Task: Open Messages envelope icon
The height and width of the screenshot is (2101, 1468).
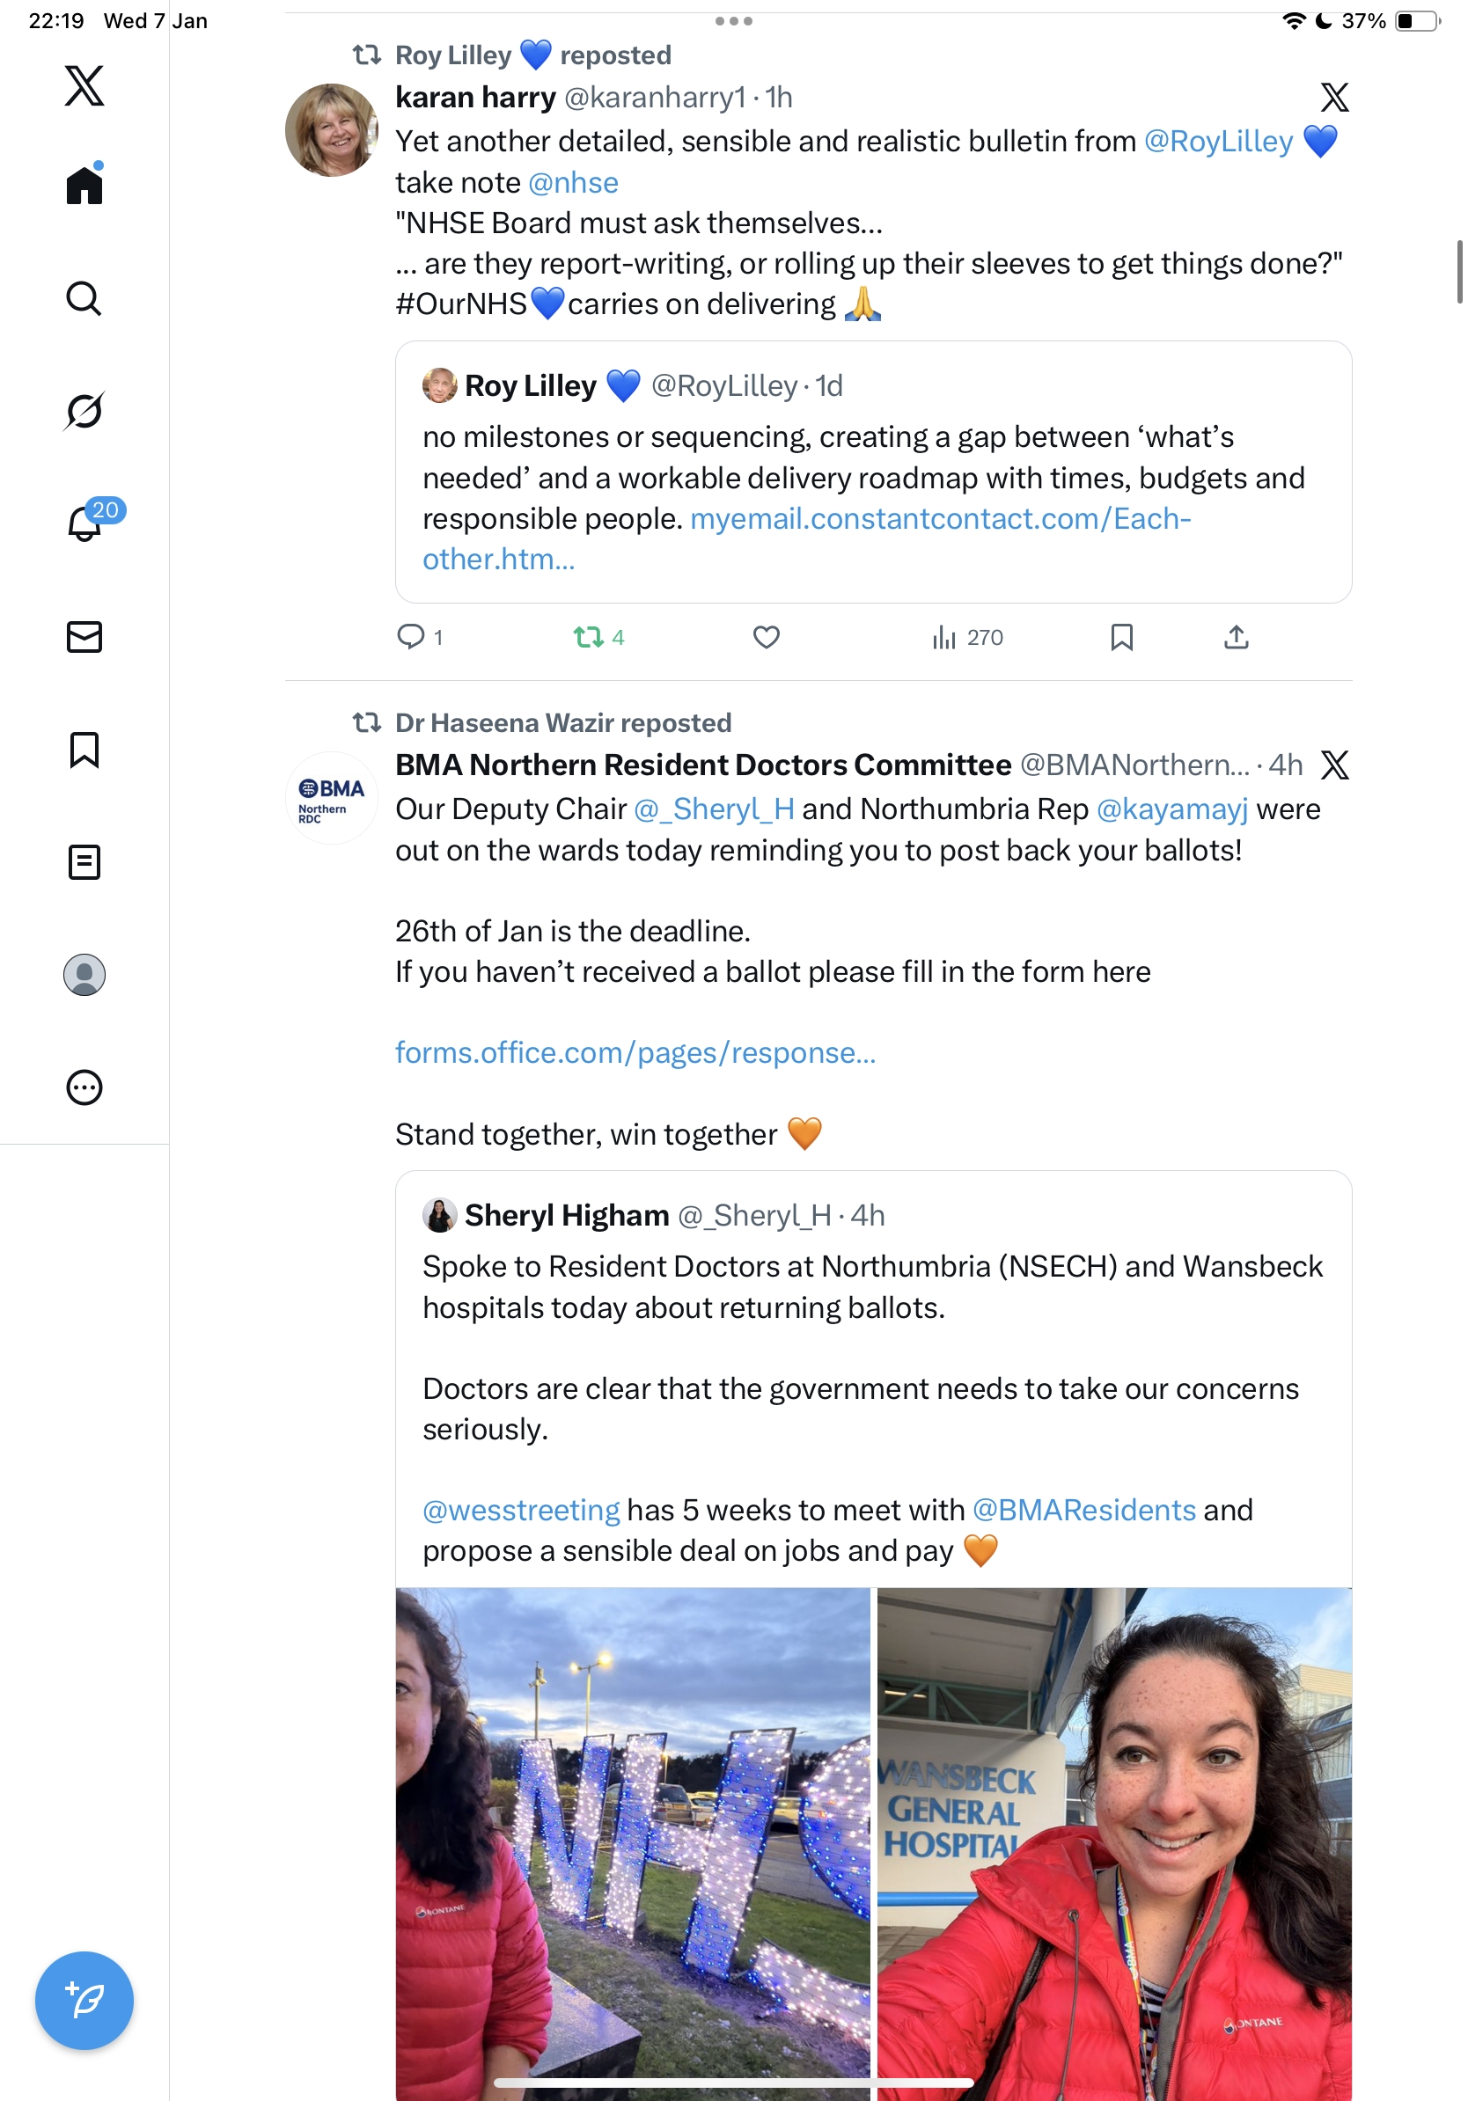Action: [84, 637]
